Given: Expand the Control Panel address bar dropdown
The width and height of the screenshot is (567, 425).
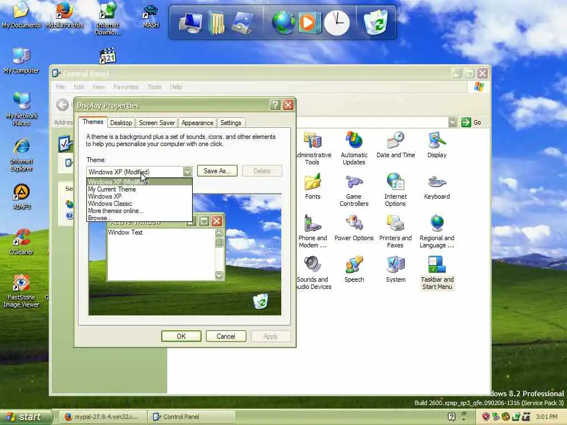Looking at the screenshot, I should pyautogui.click(x=452, y=122).
